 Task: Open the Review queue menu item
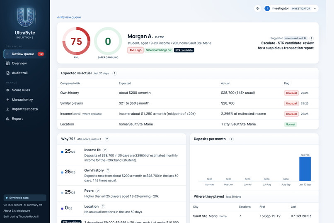pyautogui.click(x=25, y=54)
